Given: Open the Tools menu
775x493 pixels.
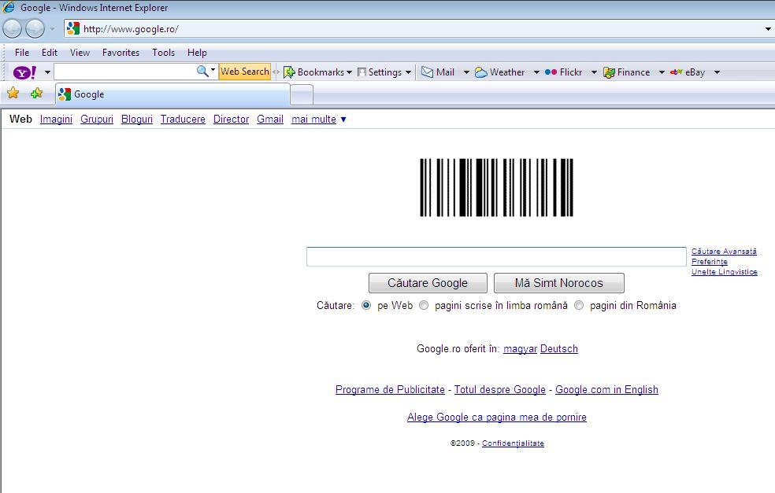Looking at the screenshot, I should click(163, 53).
